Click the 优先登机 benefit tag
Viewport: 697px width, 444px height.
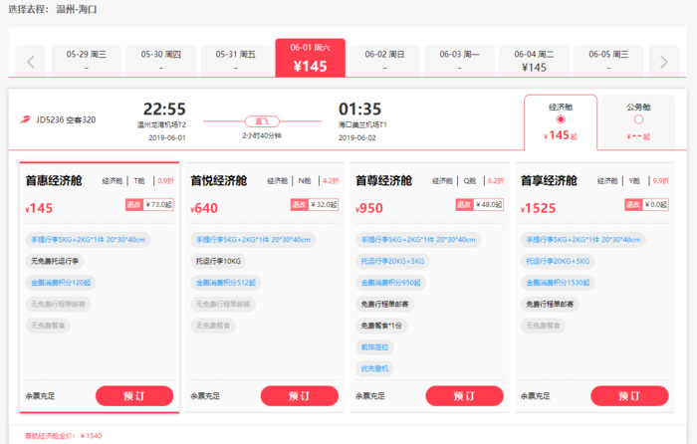374,368
